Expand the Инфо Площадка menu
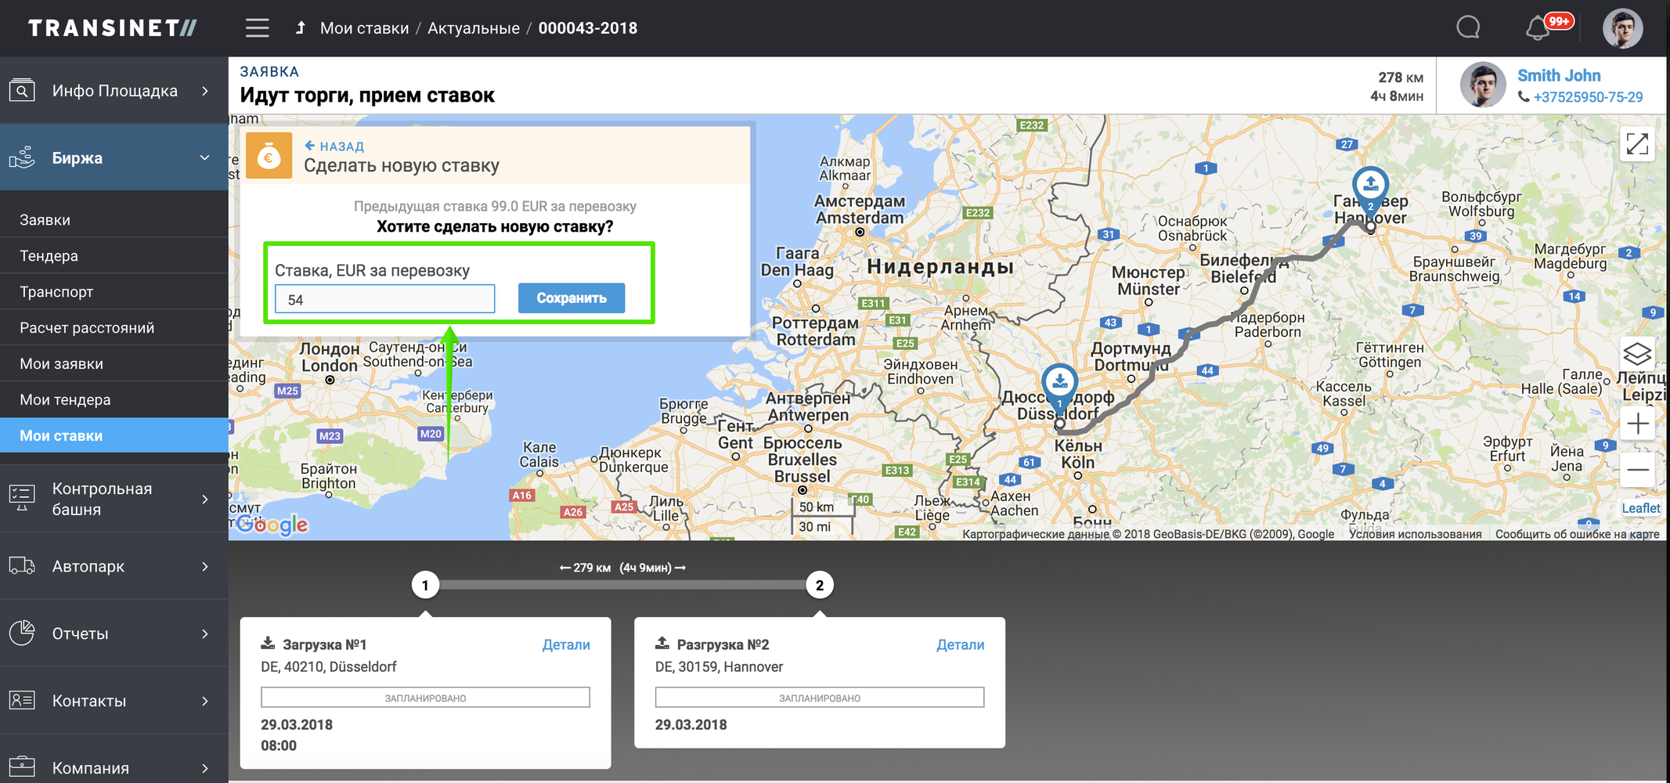 [114, 91]
